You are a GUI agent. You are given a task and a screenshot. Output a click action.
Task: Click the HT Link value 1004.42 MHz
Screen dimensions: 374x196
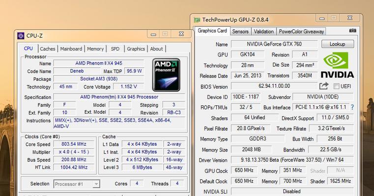[74, 167]
